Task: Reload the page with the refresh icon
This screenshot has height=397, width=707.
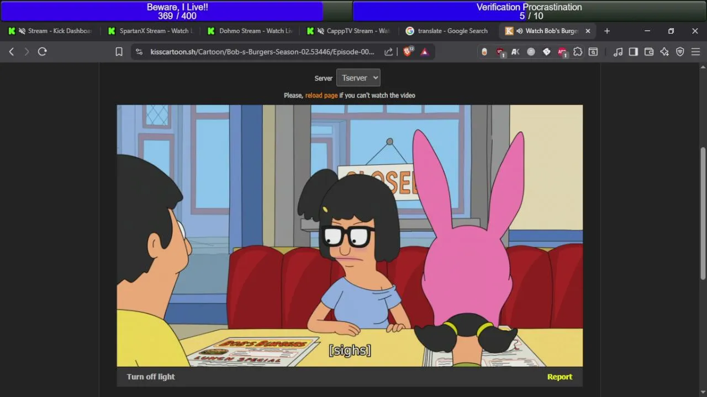Action: click(42, 52)
